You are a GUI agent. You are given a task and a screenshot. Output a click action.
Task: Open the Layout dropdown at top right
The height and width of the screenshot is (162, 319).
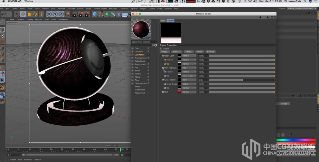(x=302, y=9)
